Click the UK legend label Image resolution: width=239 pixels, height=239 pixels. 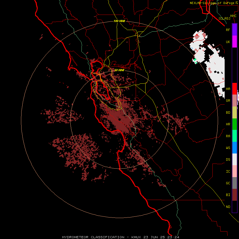228,42
